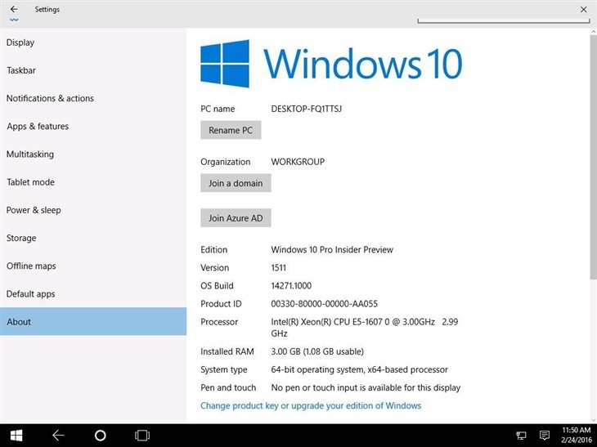Open Apps & features section
Viewport: 597px width, 447px height.
coord(38,127)
